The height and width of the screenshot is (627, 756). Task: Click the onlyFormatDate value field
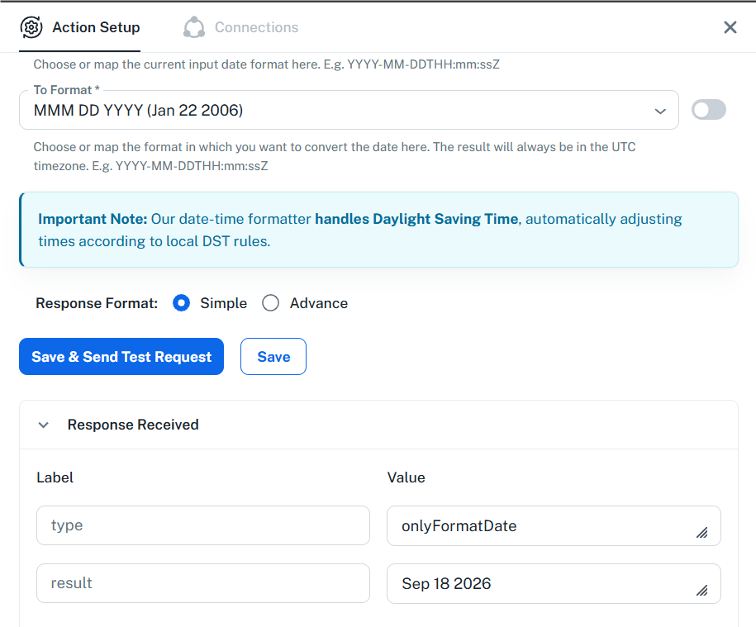[x=554, y=525]
